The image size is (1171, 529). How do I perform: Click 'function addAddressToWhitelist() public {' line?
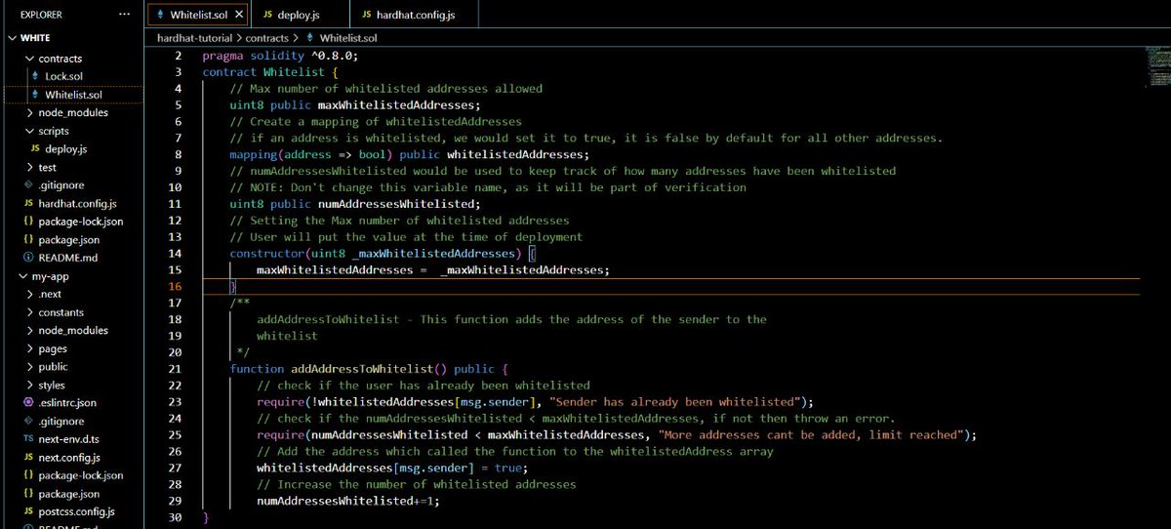pyautogui.click(x=370, y=369)
